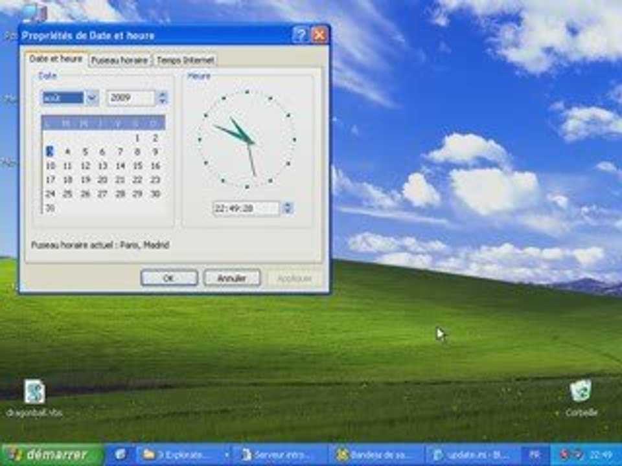The height and width of the screenshot is (466, 622).
Task: Switch to the Bandeja de sa taskbar window
Action: click(377, 454)
